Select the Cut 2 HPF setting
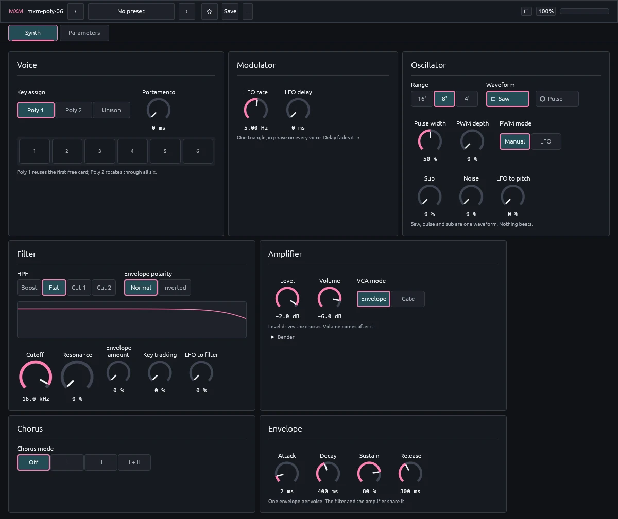The height and width of the screenshot is (519, 618). click(104, 288)
